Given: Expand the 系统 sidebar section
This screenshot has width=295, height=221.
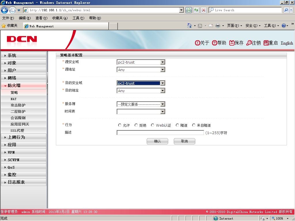Looking at the screenshot, I should point(24,56).
